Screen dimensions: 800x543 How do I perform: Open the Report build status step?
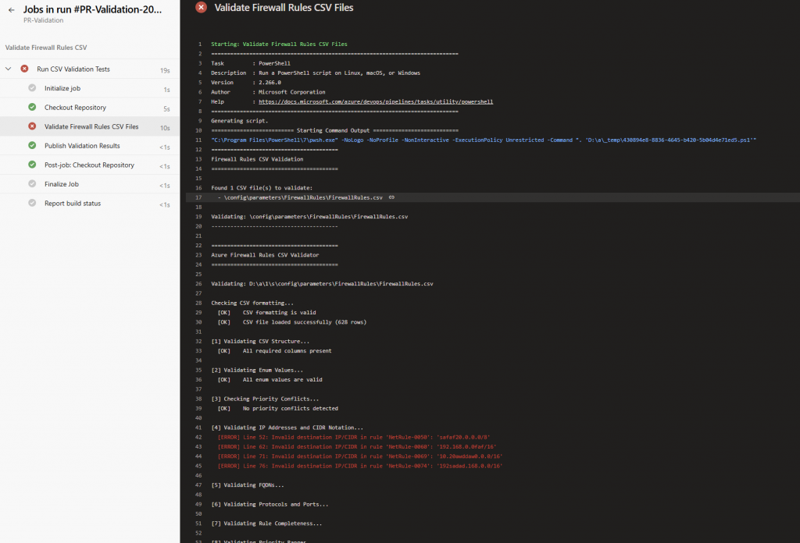[73, 204]
